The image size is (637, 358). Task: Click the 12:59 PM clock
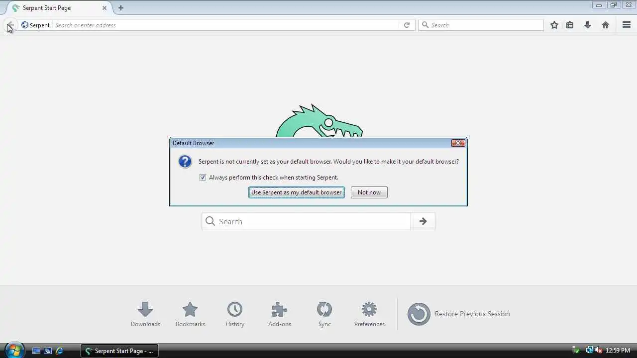click(618, 351)
